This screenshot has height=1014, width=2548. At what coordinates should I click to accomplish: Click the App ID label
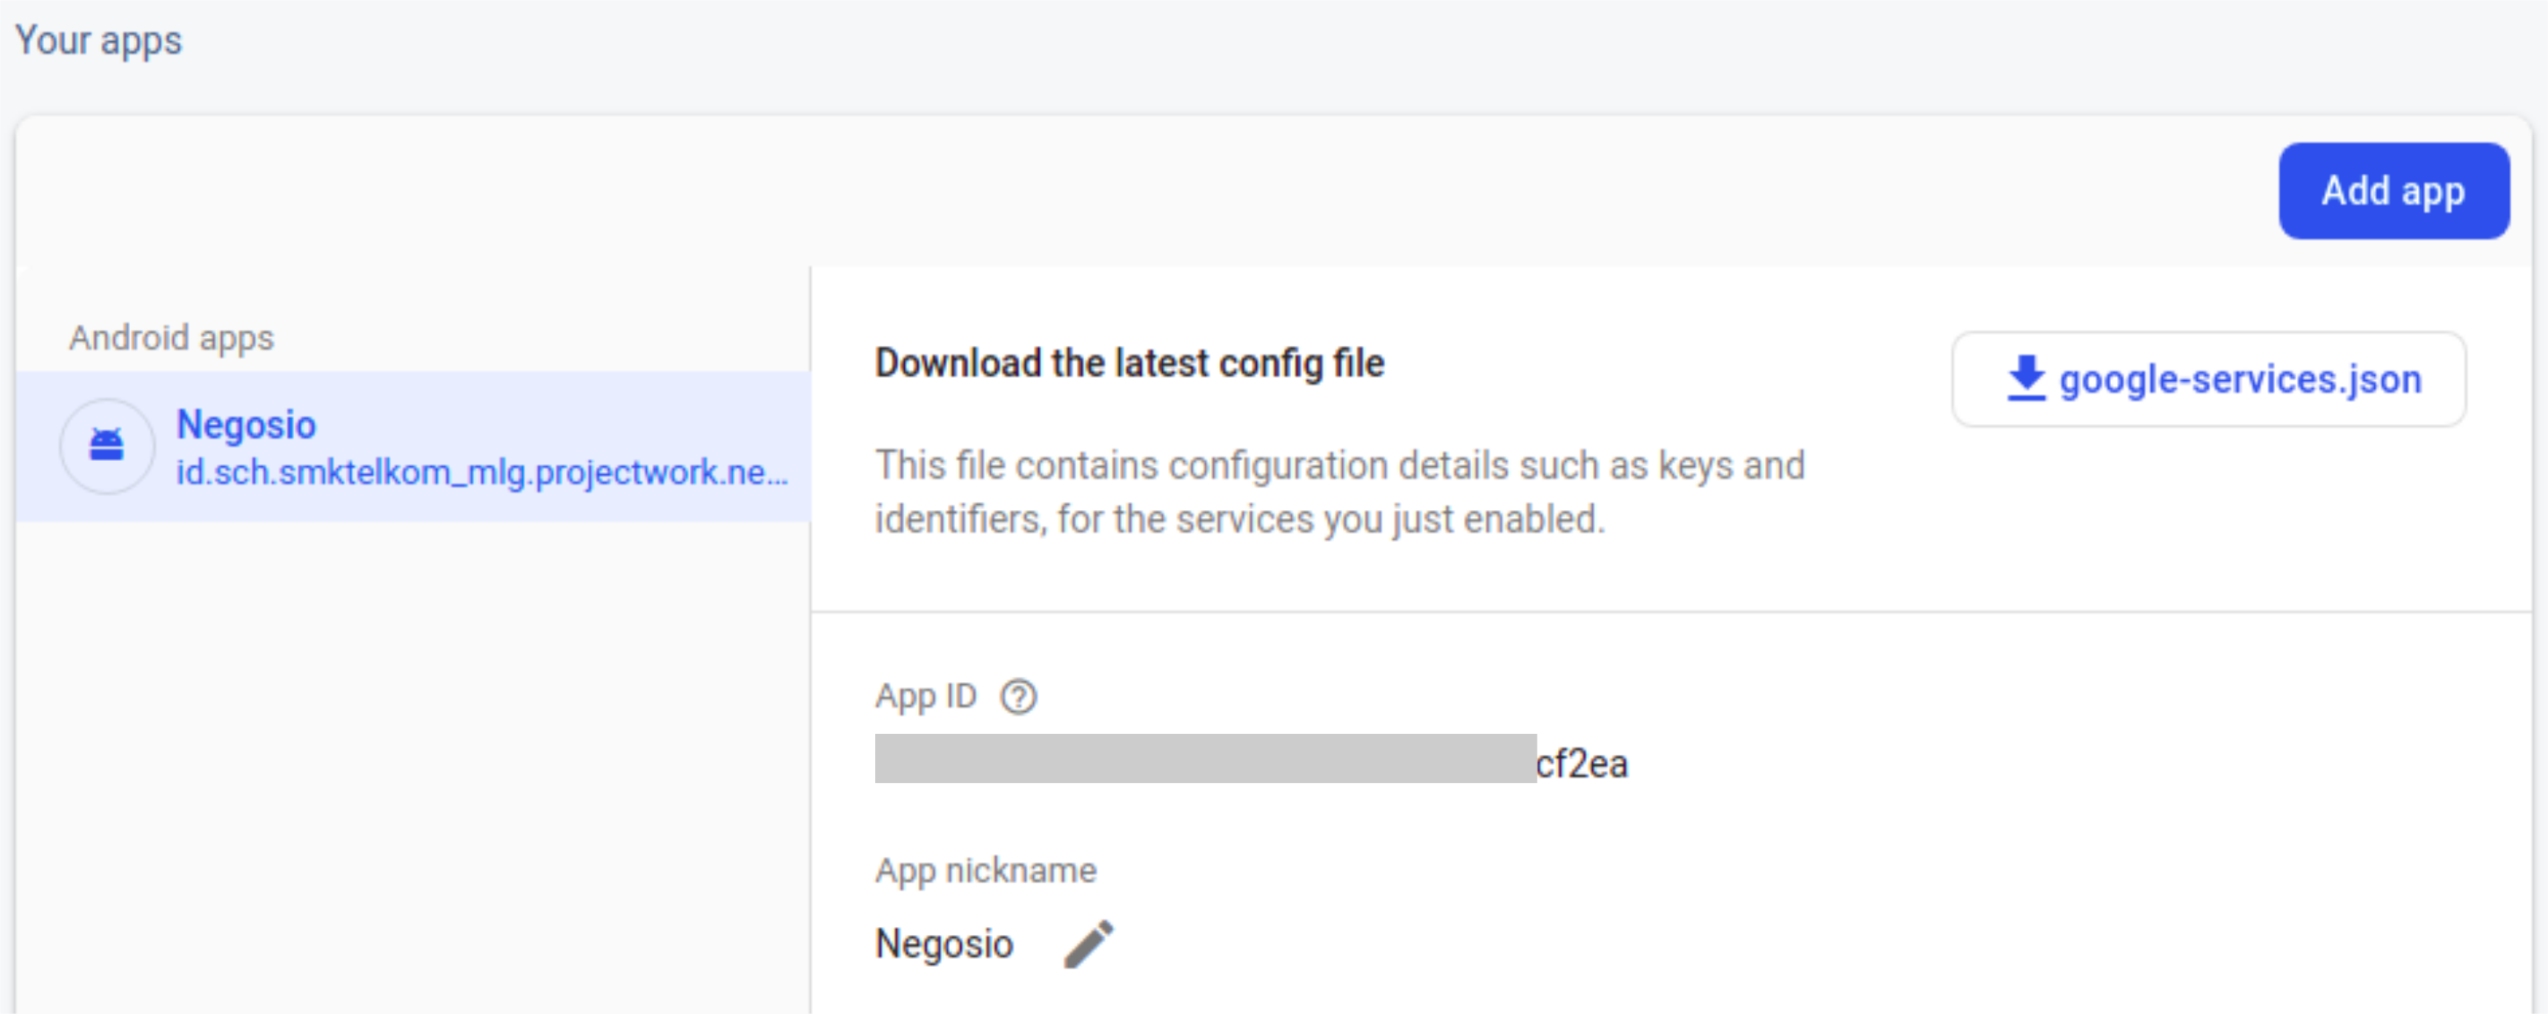pos(925,696)
